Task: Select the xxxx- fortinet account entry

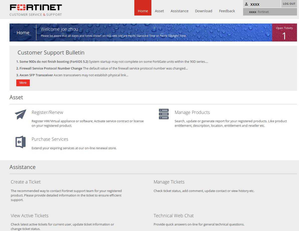Action: (259, 12)
